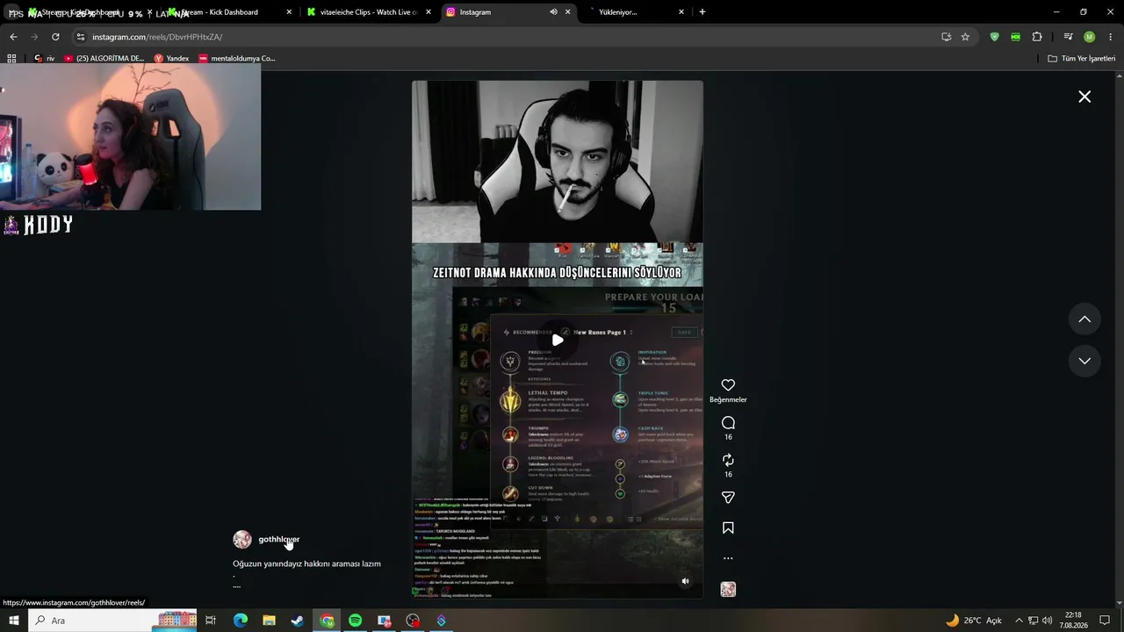Open the Windows Start menu

(x=14, y=621)
